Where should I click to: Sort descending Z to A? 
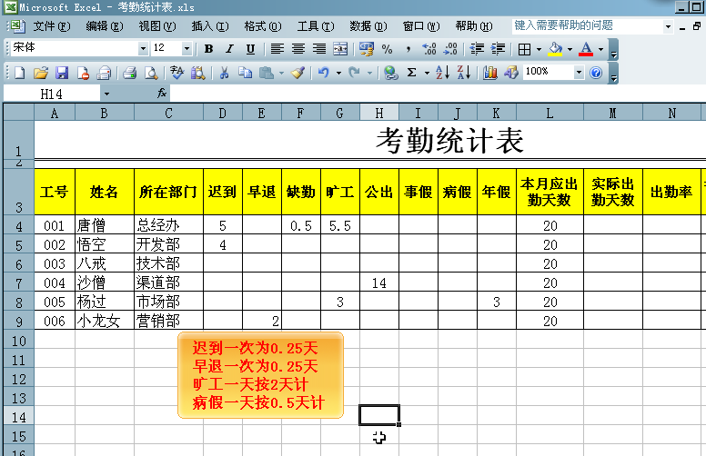[x=464, y=73]
